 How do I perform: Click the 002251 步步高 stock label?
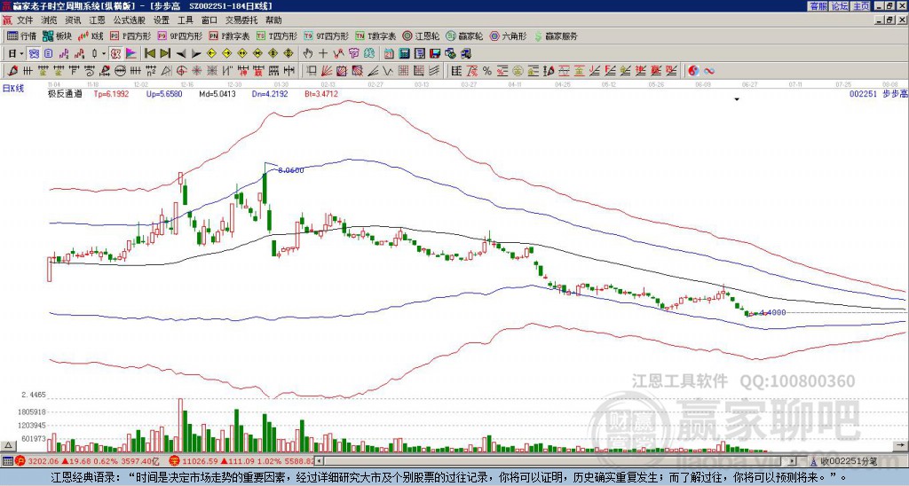point(878,93)
